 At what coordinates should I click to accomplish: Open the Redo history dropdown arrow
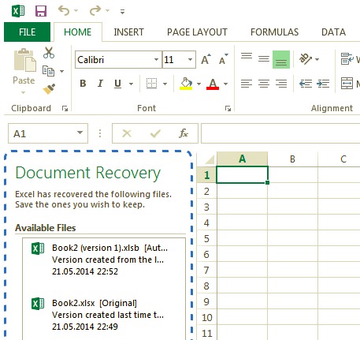107,11
